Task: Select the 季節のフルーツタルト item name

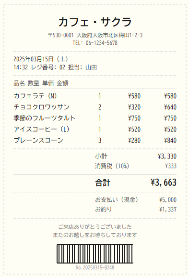Action: tap(44, 118)
